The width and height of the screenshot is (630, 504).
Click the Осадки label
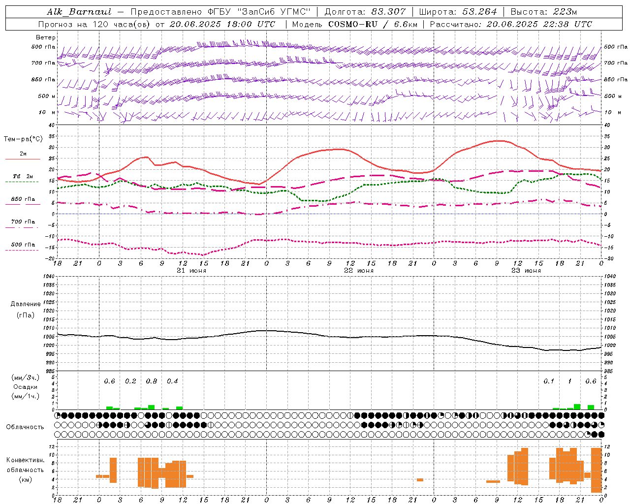coord(26,387)
